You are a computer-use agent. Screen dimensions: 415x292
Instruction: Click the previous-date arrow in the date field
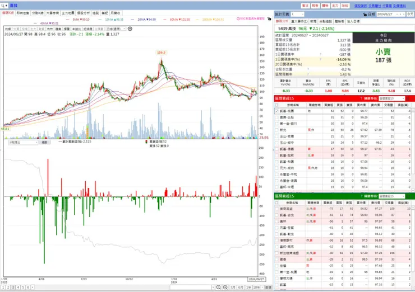pos(401,14)
